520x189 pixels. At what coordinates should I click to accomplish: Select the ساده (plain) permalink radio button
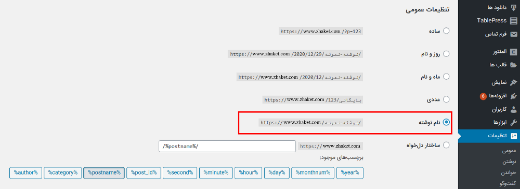pyautogui.click(x=446, y=31)
